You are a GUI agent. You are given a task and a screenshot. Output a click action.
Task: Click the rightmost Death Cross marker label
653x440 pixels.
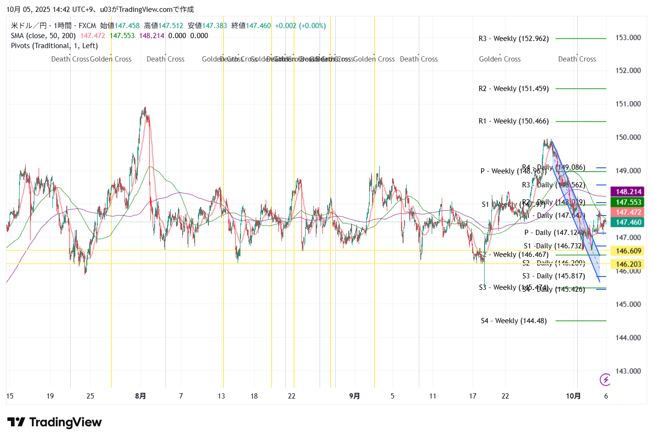pos(577,59)
